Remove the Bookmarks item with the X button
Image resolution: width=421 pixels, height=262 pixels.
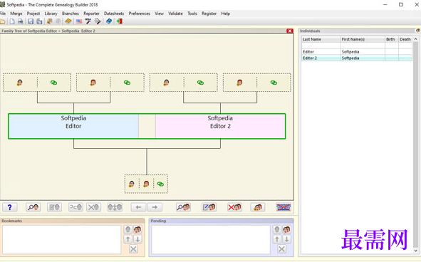[133, 249]
